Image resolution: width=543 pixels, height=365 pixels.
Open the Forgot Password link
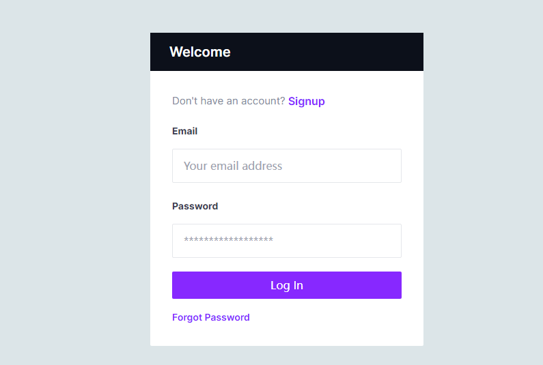(211, 317)
